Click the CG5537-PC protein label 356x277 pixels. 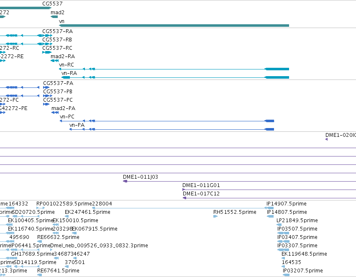coord(58,100)
